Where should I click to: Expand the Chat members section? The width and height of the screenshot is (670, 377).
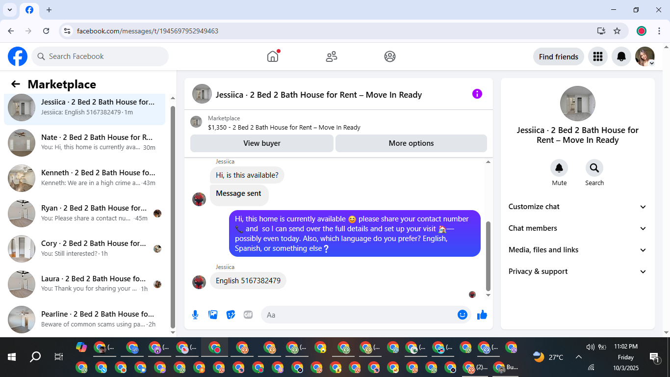point(578,228)
